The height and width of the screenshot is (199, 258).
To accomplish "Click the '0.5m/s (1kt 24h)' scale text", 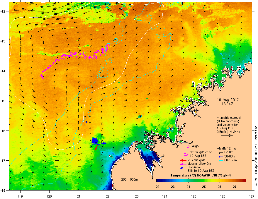I will [228, 132].
